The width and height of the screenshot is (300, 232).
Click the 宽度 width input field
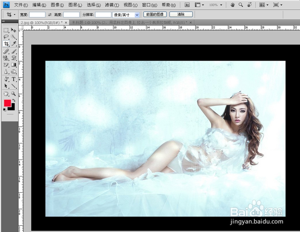[37, 15]
